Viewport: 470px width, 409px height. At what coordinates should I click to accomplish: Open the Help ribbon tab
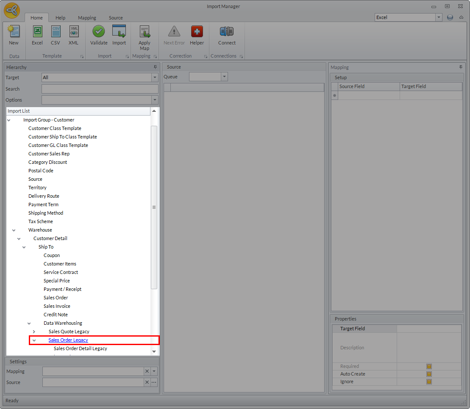click(x=61, y=18)
